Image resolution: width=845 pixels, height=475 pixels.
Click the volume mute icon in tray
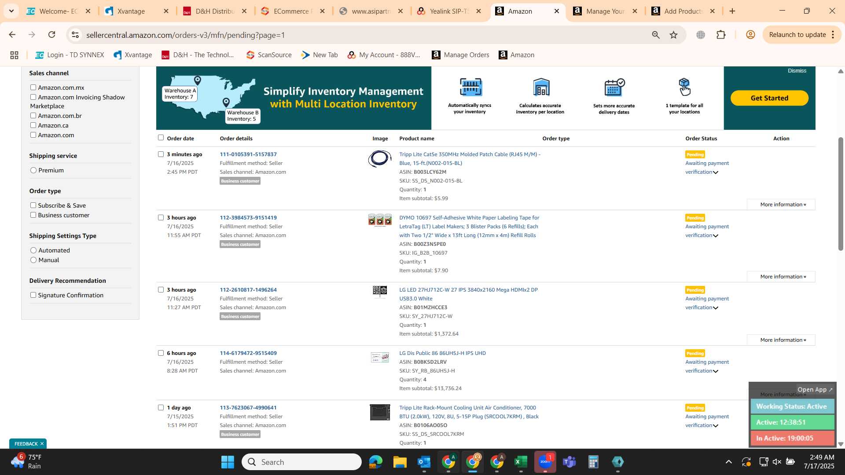[x=777, y=462]
